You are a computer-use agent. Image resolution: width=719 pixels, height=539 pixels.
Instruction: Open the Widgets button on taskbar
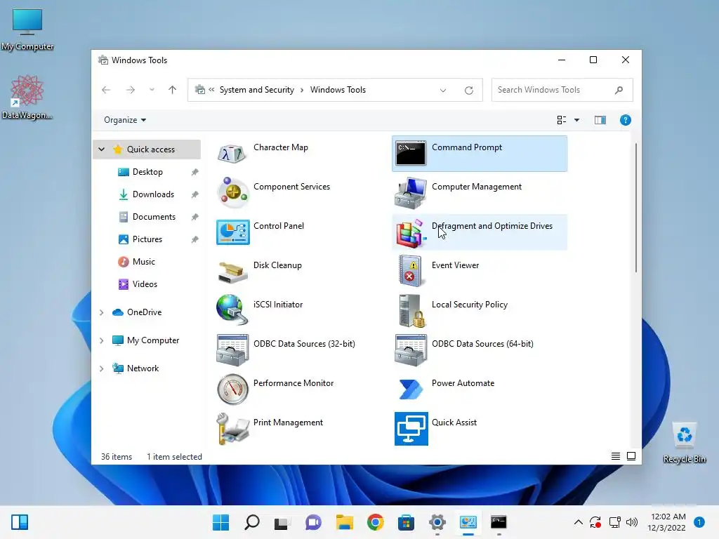click(x=20, y=522)
